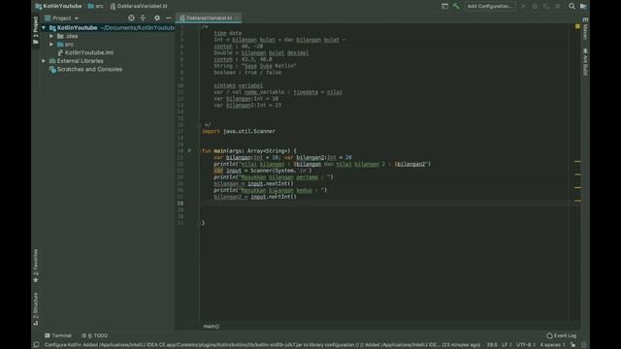Toggle the Ant Build tool window stripe

click(585, 62)
